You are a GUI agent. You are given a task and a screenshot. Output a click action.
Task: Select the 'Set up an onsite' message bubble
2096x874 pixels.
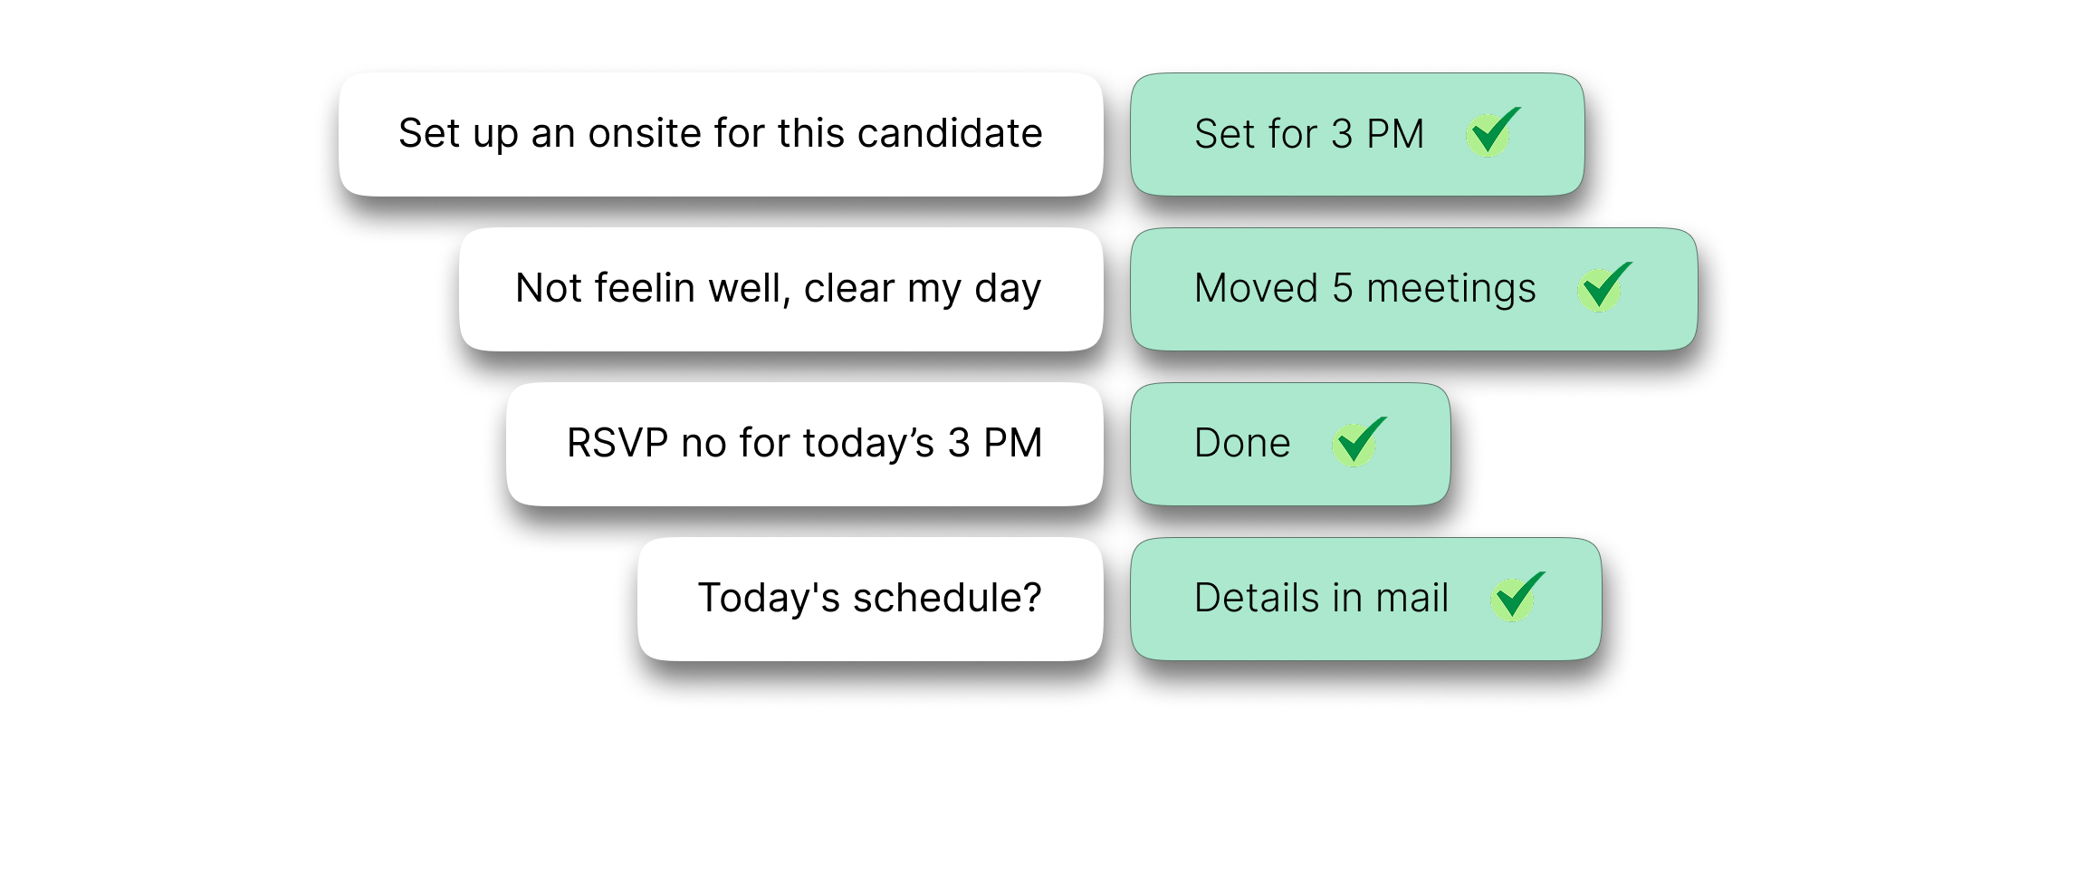(721, 134)
